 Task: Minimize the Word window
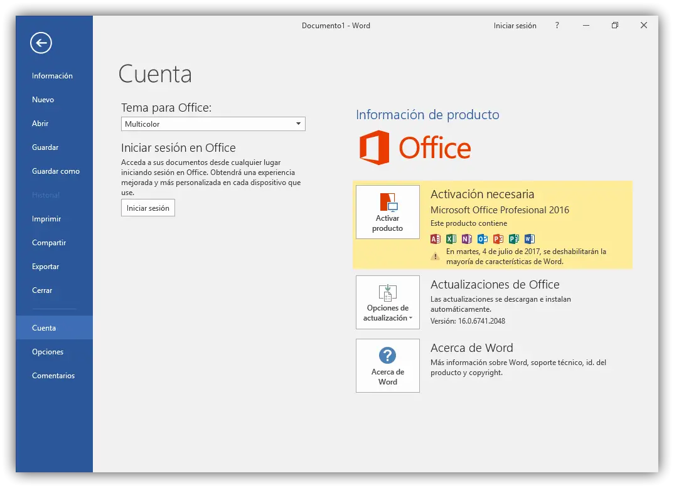586,25
